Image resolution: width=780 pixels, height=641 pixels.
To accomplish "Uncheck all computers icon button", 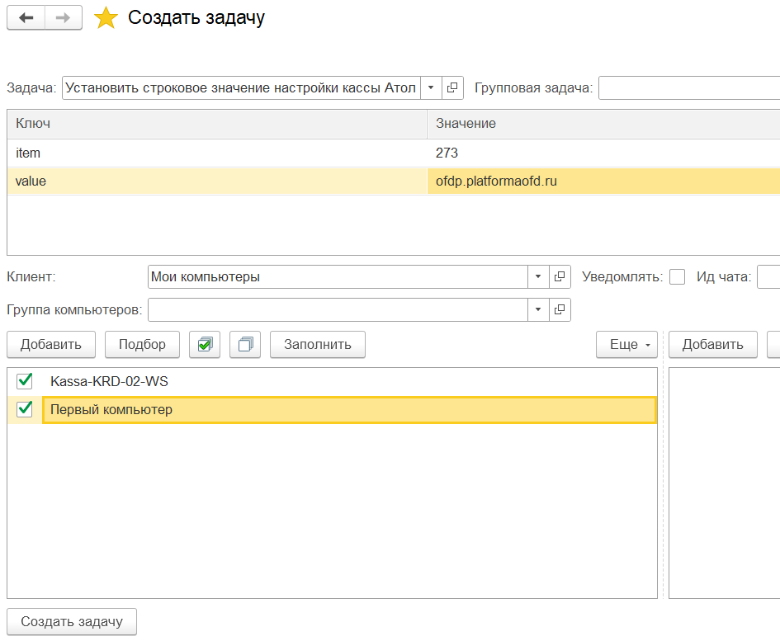I will [x=244, y=345].
